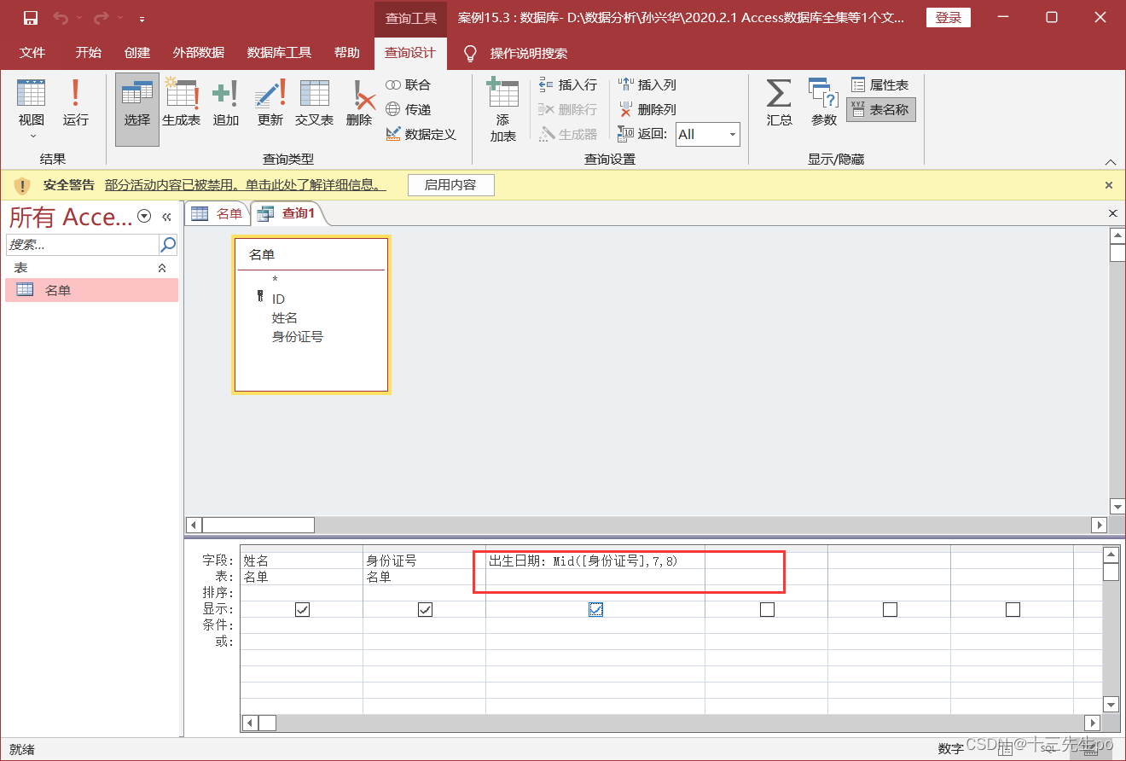Choose the 更新 update query
The image size is (1126, 761).
[270, 103]
